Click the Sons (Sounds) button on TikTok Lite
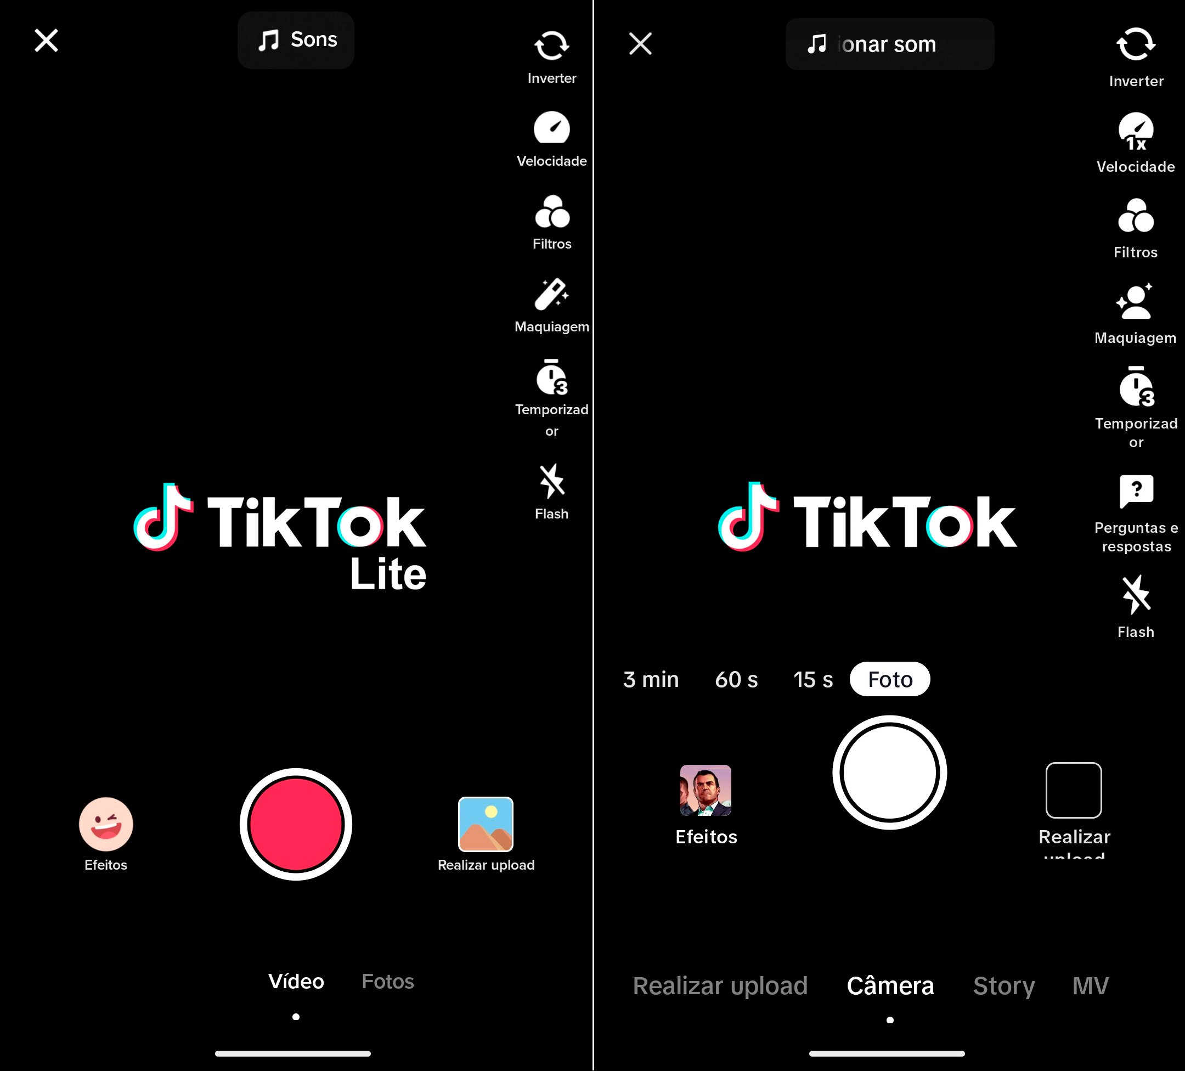This screenshot has width=1185, height=1071. tap(296, 41)
